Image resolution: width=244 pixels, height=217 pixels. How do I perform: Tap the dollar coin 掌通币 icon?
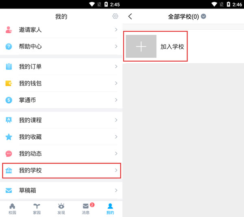(9, 100)
